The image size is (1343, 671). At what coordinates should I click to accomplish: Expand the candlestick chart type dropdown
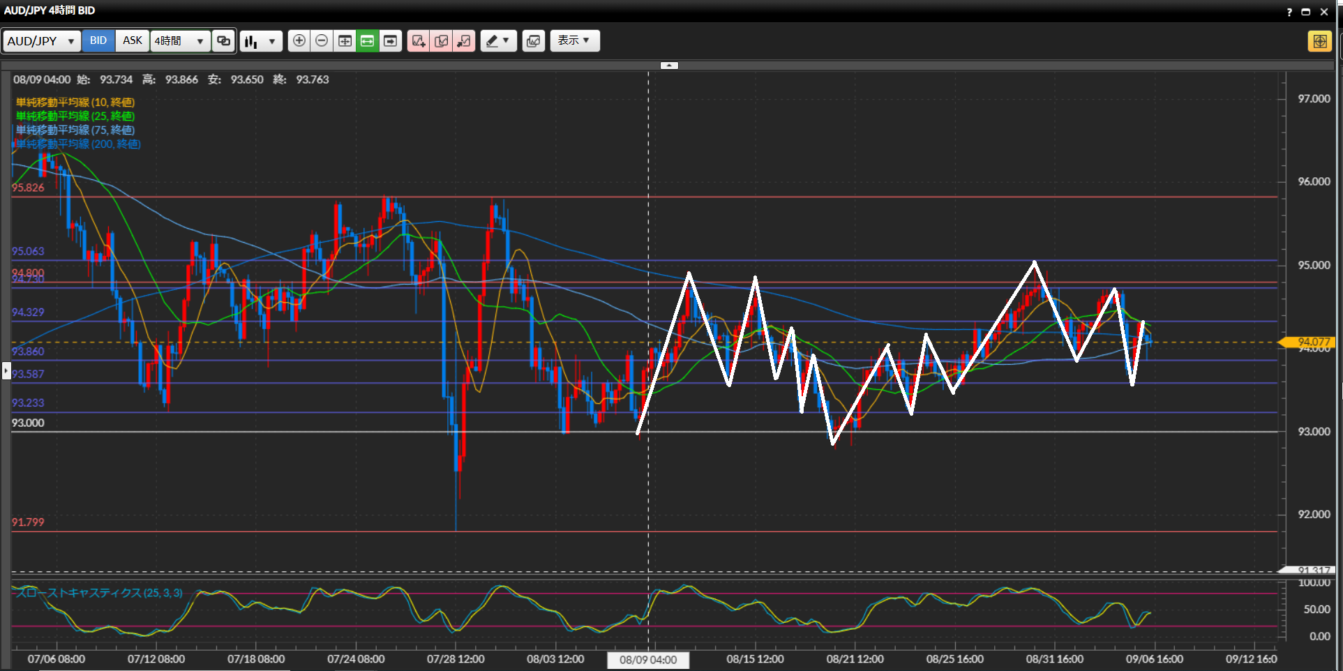click(x=261, y=41)
